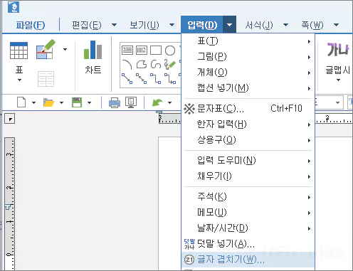Viewport: 353px width, 271px height.
Task: Select the double-arrow connector tool
Action: (142, 78)
